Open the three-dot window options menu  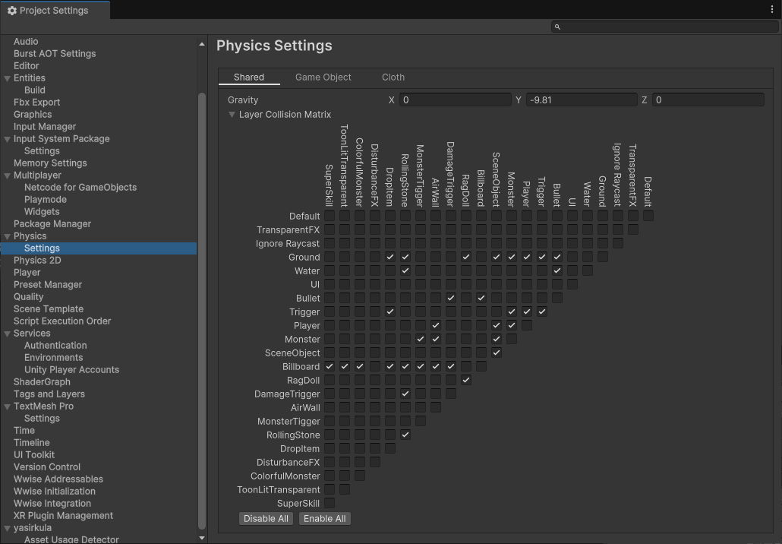(x=772, y=10)
